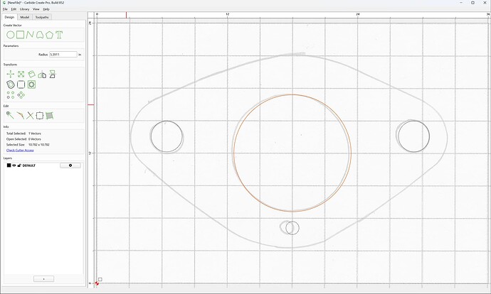Open the Corner options tool
The image size is (491, 294).
tap(21, 85)
